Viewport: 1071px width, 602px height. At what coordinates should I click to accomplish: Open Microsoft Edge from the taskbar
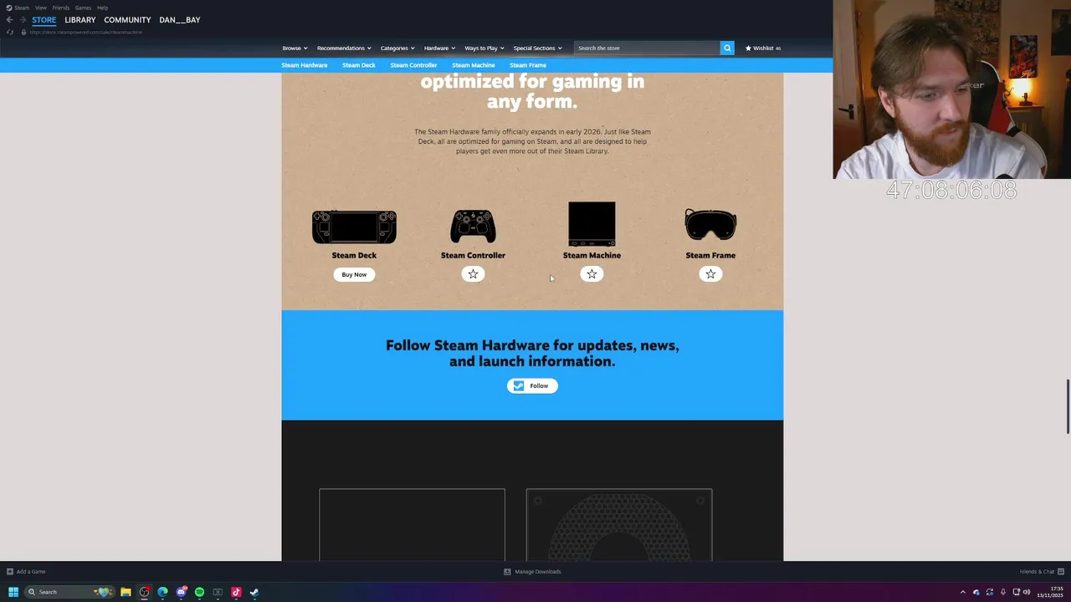click(x=162, y=592)
